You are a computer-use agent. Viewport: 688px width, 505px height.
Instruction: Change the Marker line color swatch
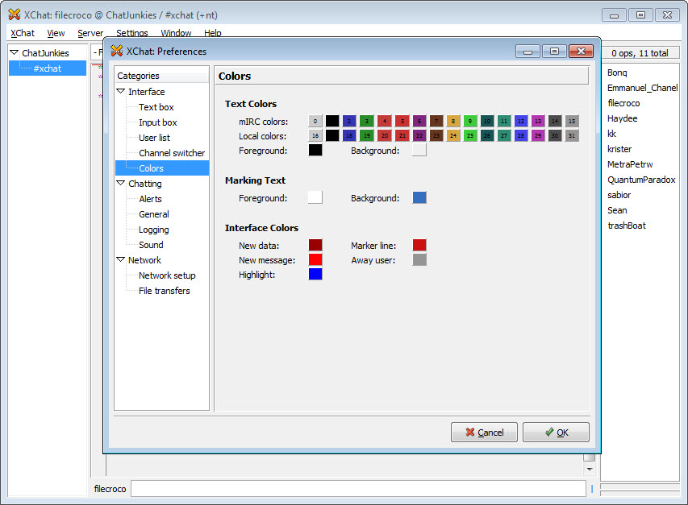[419, 245]
